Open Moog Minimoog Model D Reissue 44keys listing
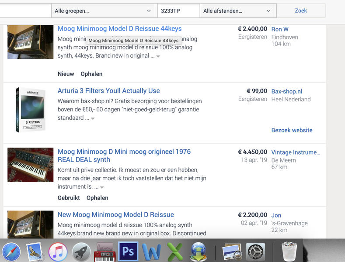Image resolution: width=345 pixels, height=262 pixels. pyautogui.click(x=120, y=28)
